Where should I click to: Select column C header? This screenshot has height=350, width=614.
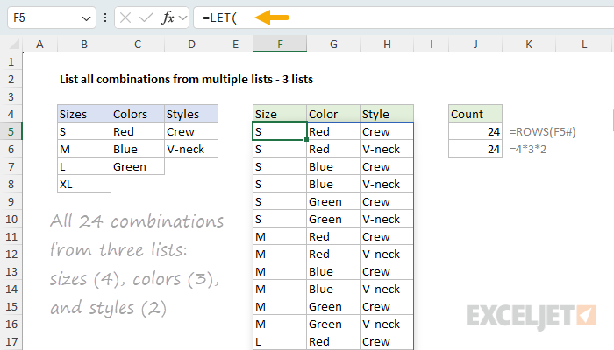138,44
